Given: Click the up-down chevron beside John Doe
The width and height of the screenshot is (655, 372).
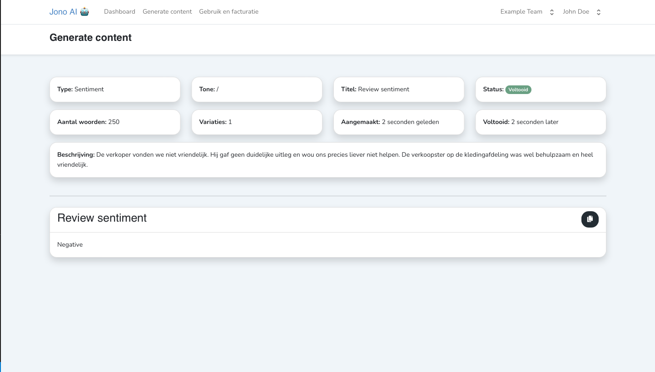Looking at the screenshot, I should (x=599, y=12).
